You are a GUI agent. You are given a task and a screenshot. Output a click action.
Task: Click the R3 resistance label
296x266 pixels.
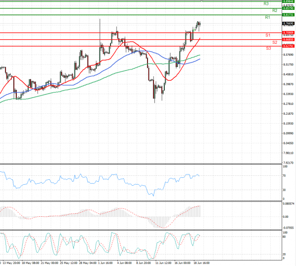266,3
